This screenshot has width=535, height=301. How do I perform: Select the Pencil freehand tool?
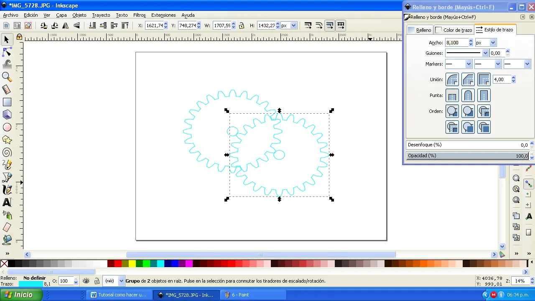7,165
